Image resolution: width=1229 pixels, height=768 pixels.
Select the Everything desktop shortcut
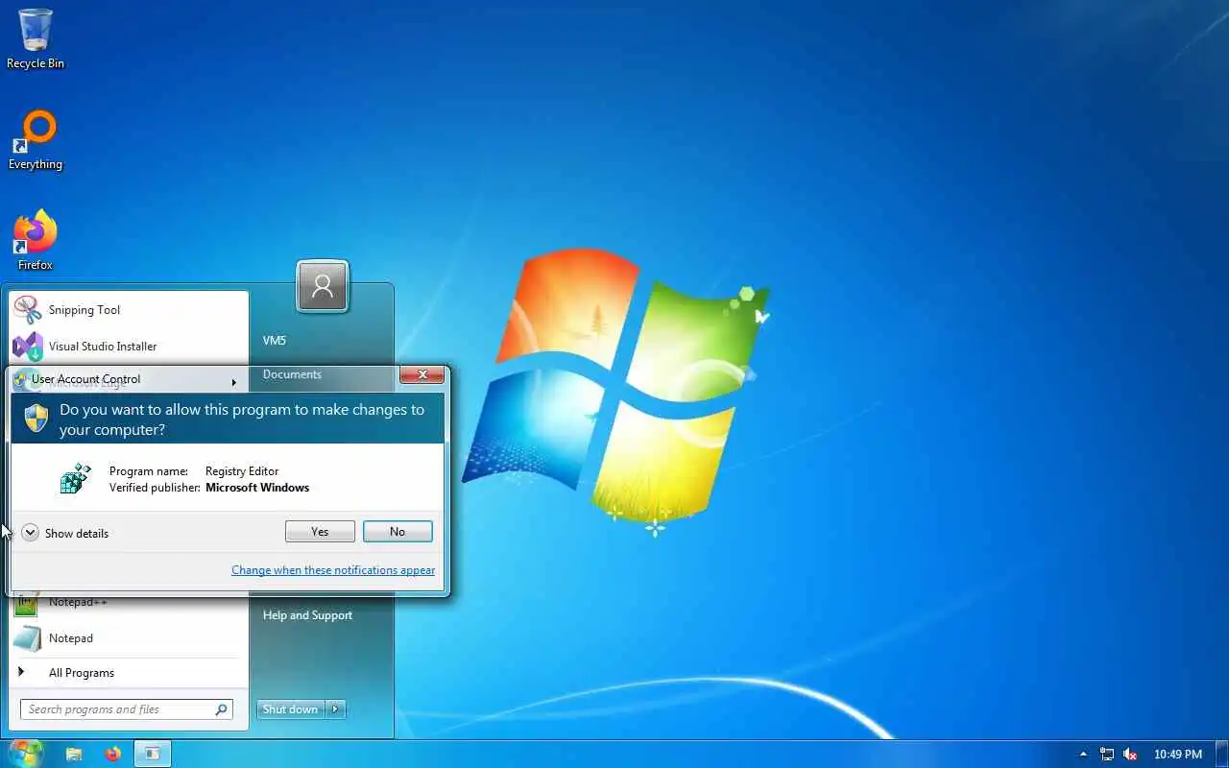[x=36, y=141]
